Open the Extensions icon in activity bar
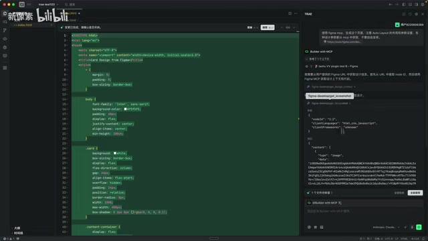The height and width of the screenshot is (241, 428). [x=5, y=68]
